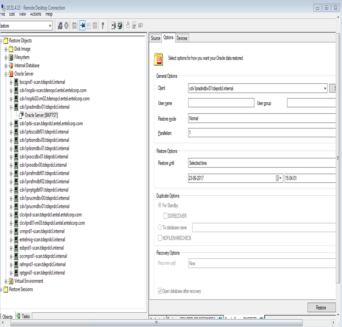Viewport: 342px width, 327px height.
Task: Click the time field showing 15:04:01
Action: click(310, 178)
